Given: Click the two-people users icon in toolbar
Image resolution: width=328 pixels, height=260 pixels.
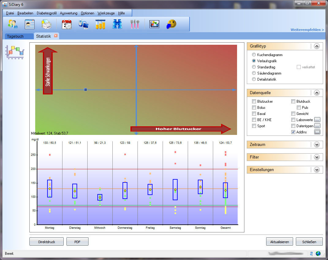Looking at the screenshot, I should [13, 24].
